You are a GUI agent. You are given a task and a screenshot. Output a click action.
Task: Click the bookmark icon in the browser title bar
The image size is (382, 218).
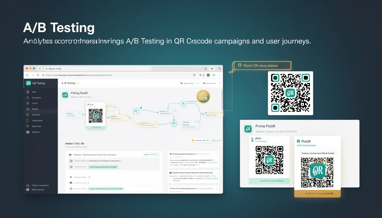pos(206,69)
